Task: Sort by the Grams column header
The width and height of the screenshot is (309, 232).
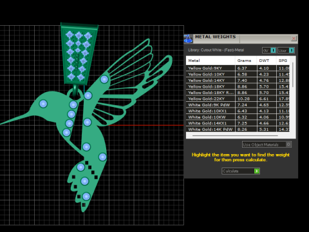Action: [246, 61]
